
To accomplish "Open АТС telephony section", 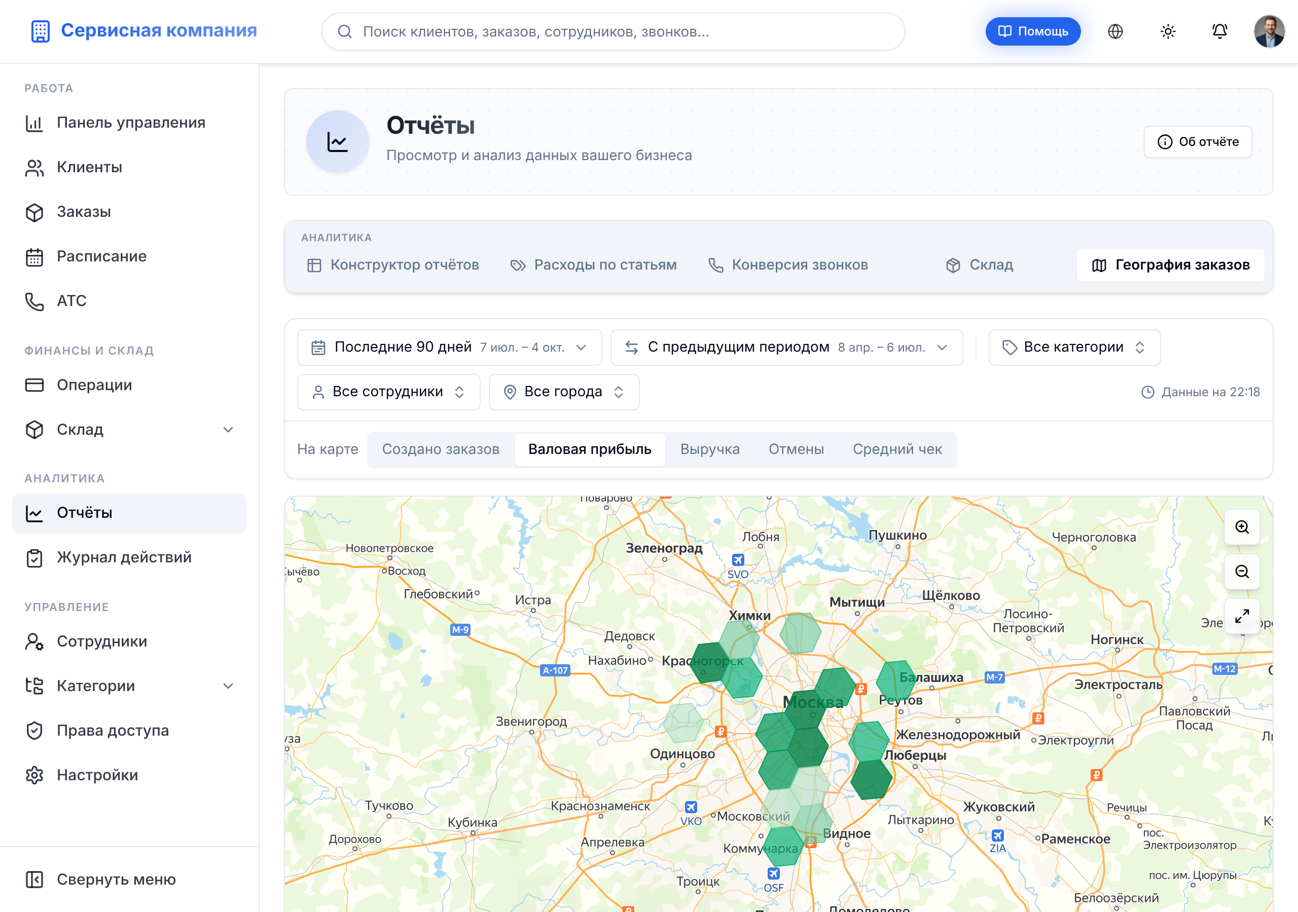I will click(129, 301).
